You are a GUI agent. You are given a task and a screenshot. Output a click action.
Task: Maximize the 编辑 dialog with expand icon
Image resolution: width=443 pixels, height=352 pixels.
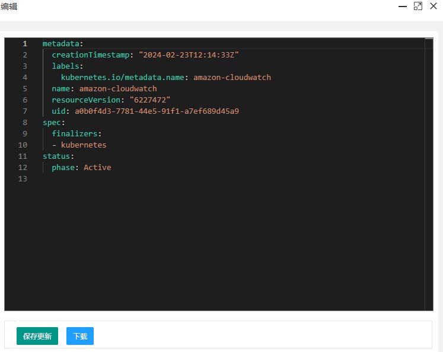[x=418, y=6]
